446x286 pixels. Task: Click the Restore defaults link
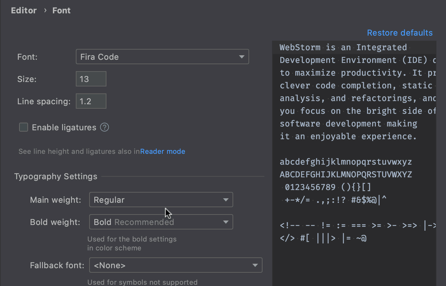[x=400, y=32]
